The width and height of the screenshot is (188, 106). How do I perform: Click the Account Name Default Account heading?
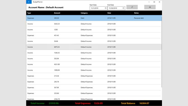pos(46,7)
